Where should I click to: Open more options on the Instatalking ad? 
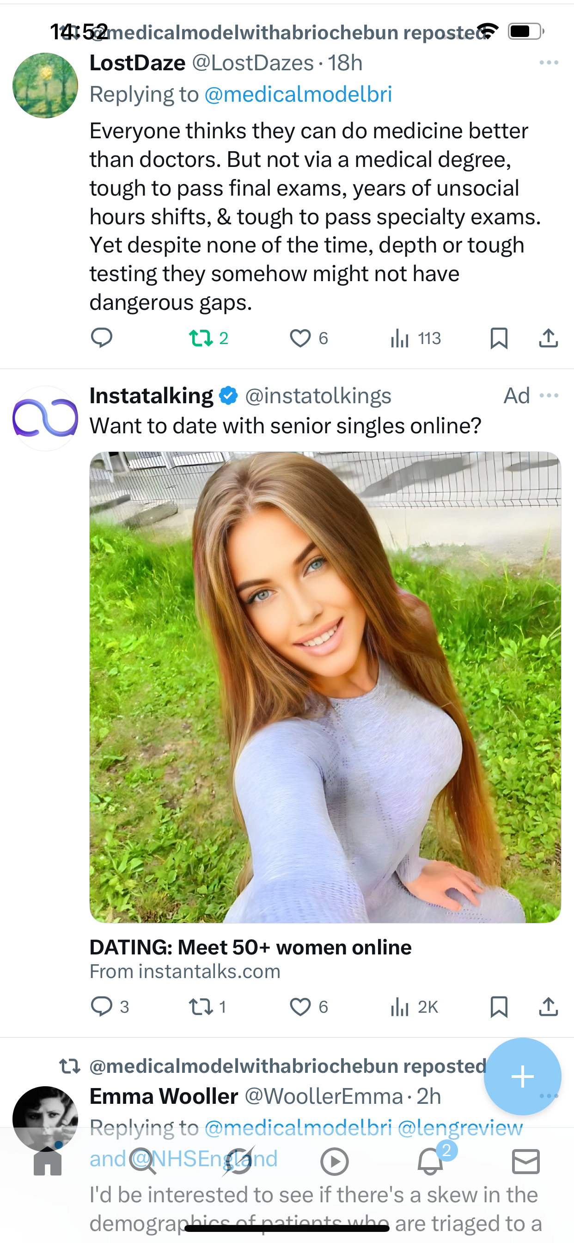point(549,396)
